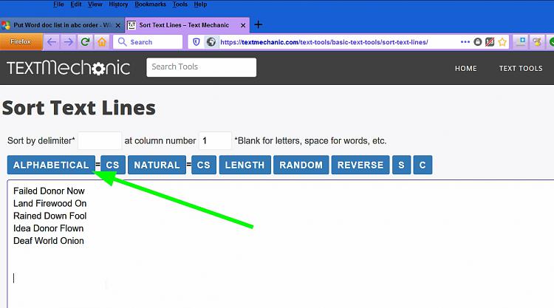Screen dimensions: 554x308
Task: Open the orange Firefox menu button
Action: pyautogui.click(x=21, y=41)
